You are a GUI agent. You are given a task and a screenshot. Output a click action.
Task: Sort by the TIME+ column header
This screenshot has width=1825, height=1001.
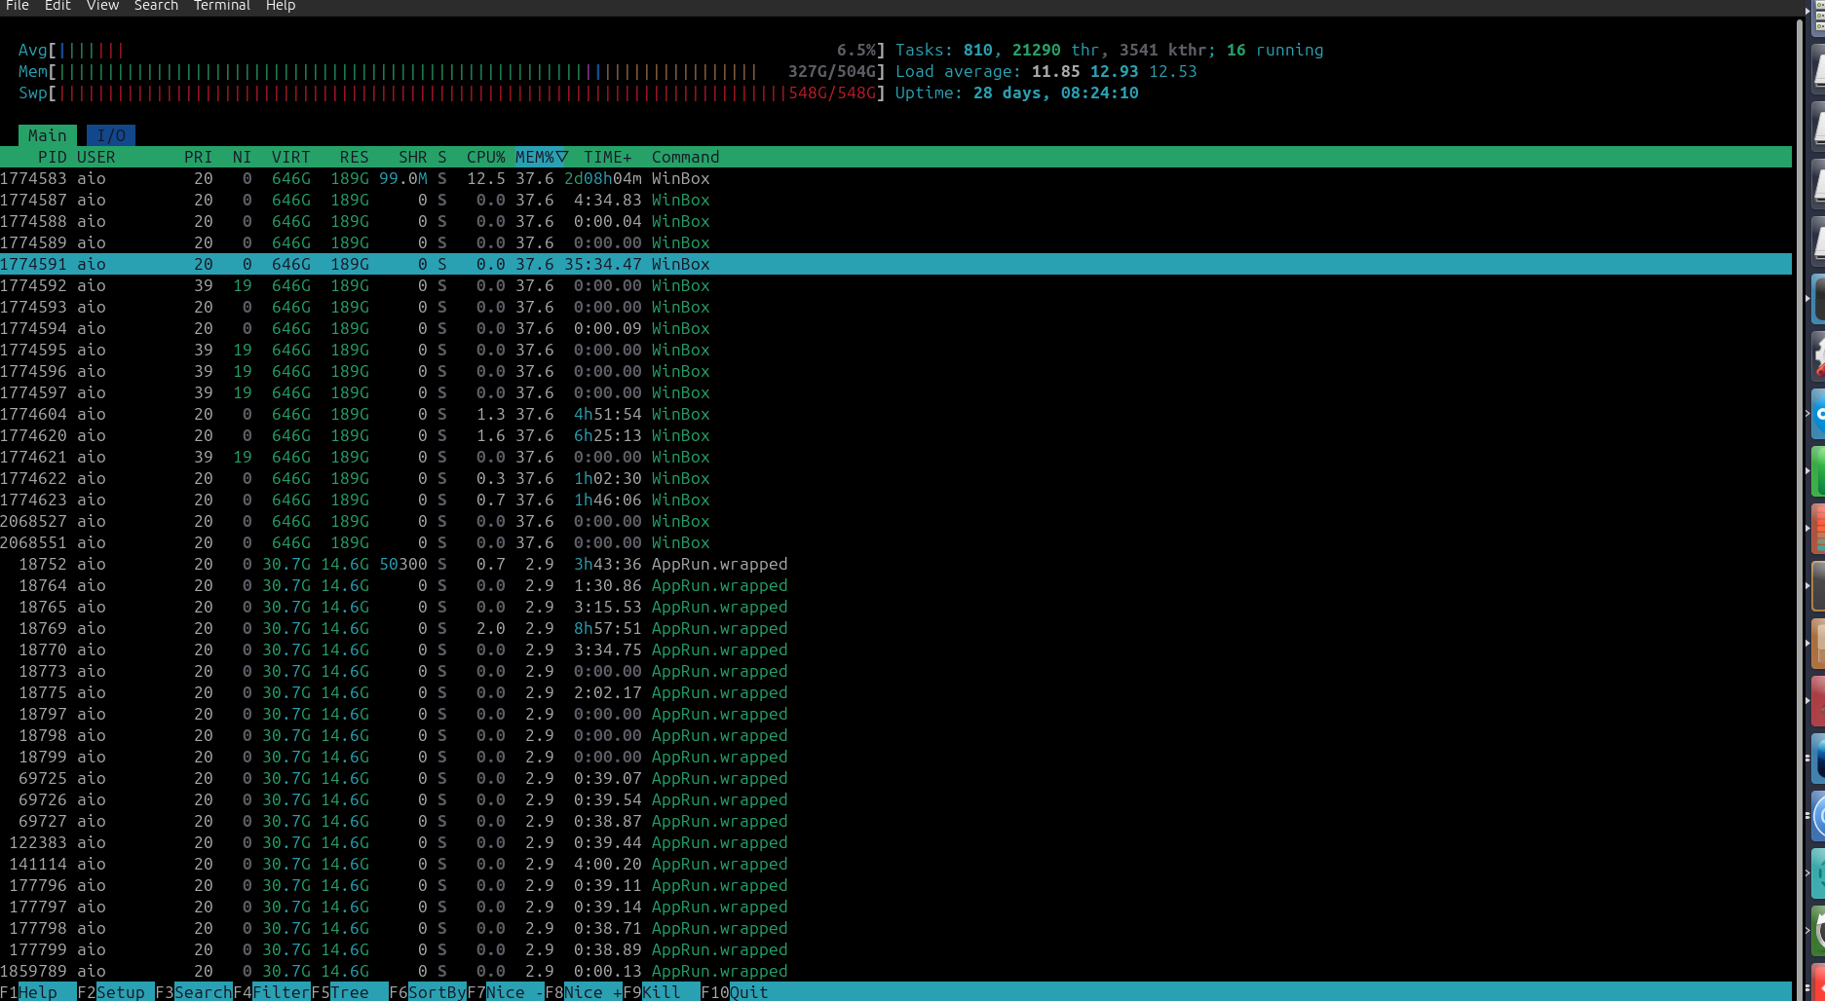point(607,157)
